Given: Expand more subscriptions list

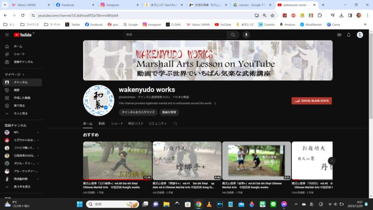Looking at the screenshot, I should tap(22, 187).
